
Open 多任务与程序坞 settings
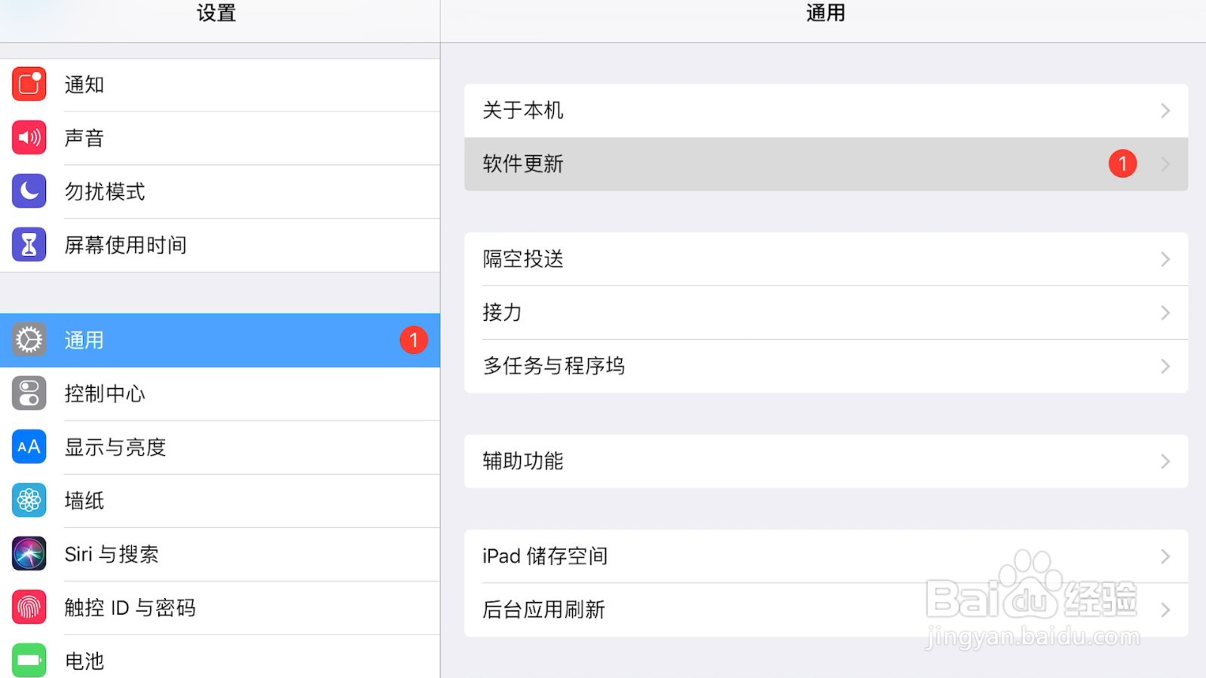[x=754, y=366]
